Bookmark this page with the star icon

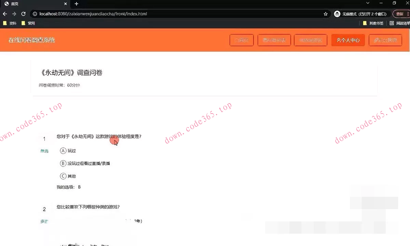point(326,14)
